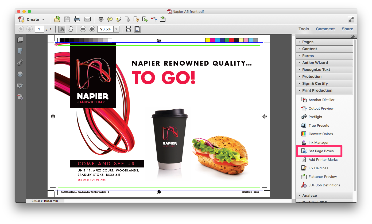
Task: Select the Hand tool
Action: pos(70,29)
